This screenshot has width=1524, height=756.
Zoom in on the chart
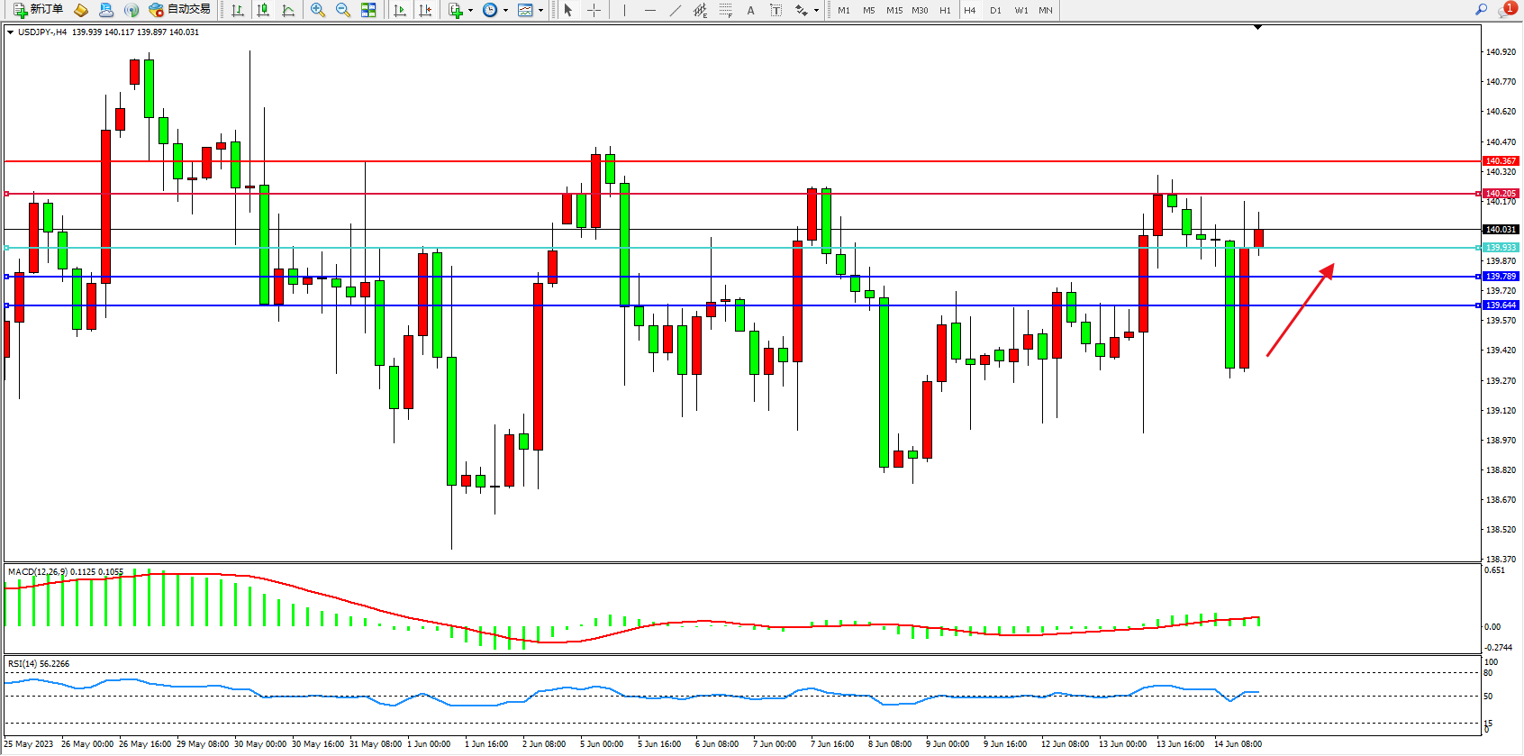(318, 10)
